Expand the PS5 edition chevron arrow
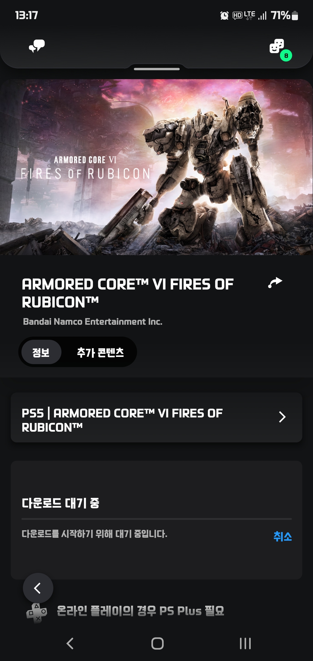 pyautogui.click(x=282, y=417)
